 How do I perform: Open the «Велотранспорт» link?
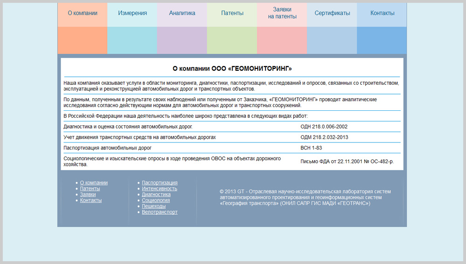[x=159, y=212]
